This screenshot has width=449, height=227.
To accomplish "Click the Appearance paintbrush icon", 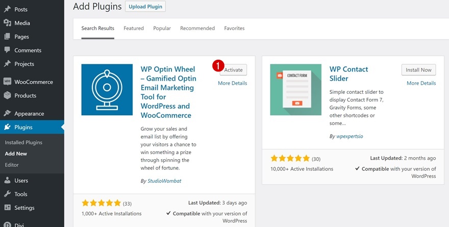I will coord(7,114).
